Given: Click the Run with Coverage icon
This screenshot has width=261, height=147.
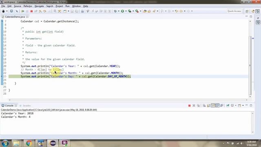Looking at the screenshot, I should (130, 11).
